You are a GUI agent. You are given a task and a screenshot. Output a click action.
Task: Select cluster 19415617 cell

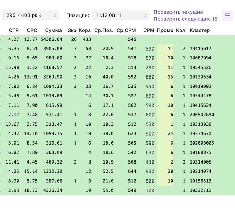click(x=201, y=48)
